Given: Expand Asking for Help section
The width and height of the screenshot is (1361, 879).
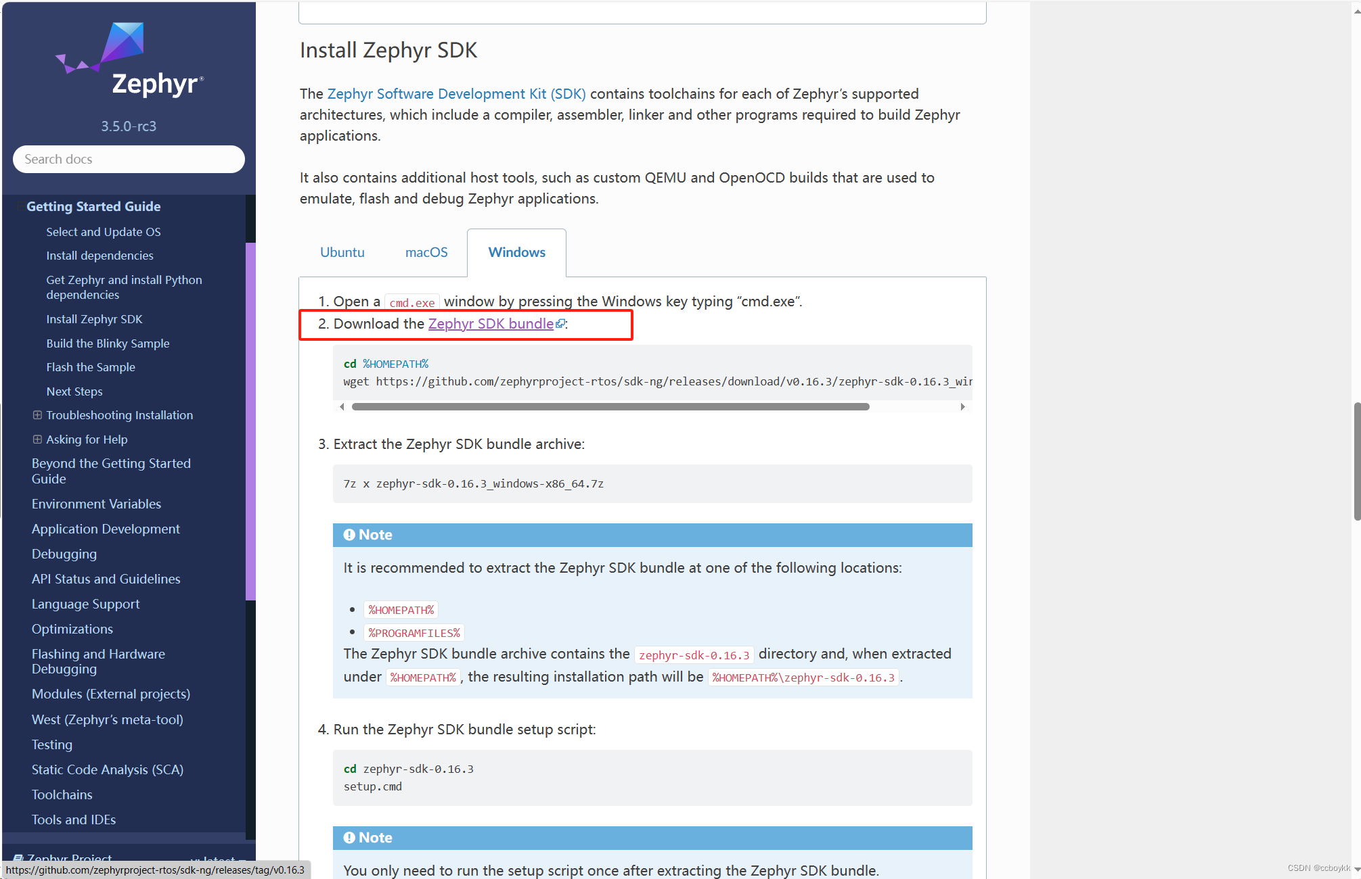Looking at the screenshot, I should coord(37,439).
